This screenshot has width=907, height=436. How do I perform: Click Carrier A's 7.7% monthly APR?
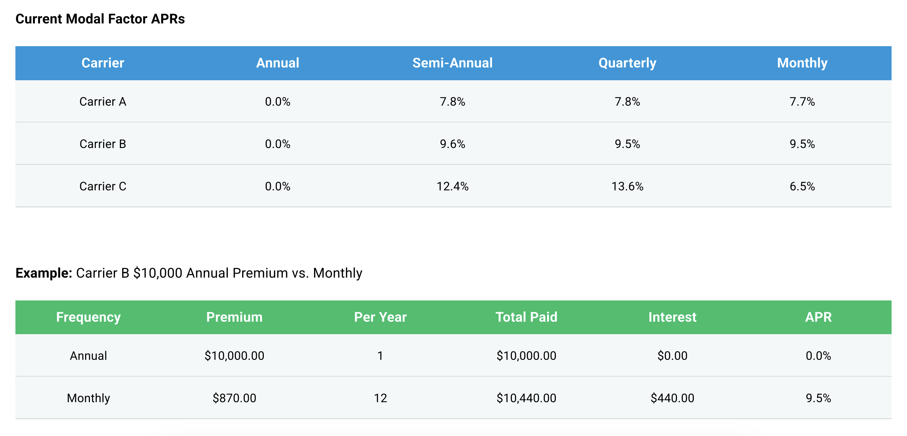coord(802,101)
